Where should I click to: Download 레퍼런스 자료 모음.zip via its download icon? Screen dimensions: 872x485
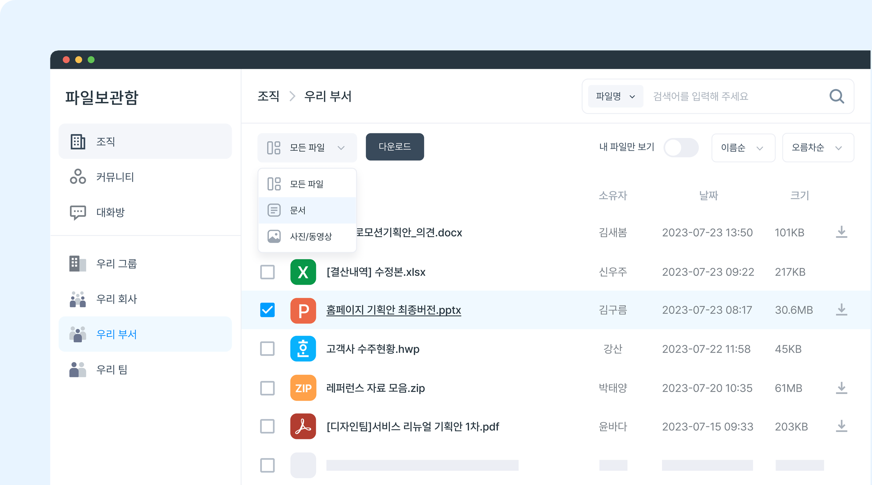(842, 388)
